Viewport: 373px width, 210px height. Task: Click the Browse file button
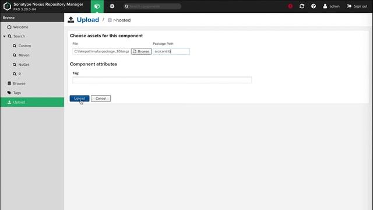[x=141, y=51]
